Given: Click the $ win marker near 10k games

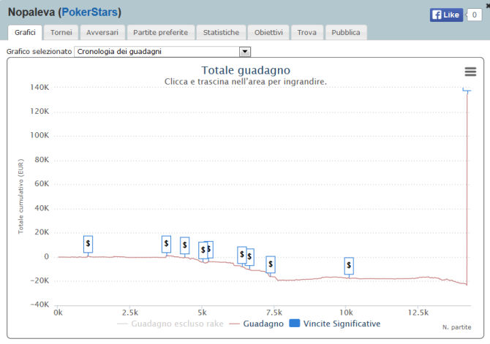Looking at the screenshot, I should click(x=349, y=266).
